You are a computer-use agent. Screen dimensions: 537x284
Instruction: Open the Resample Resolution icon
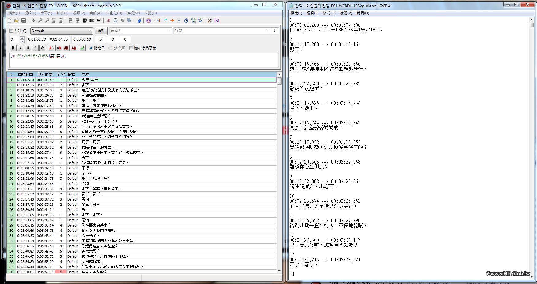point(179,20)
